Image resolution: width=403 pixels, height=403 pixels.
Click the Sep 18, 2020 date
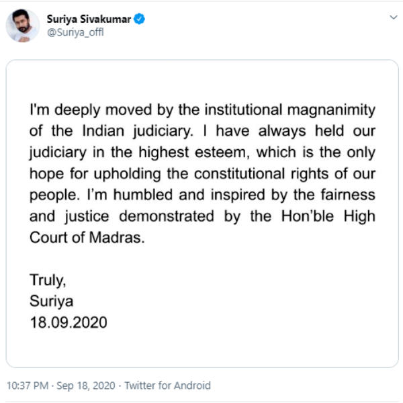point(85,386)
